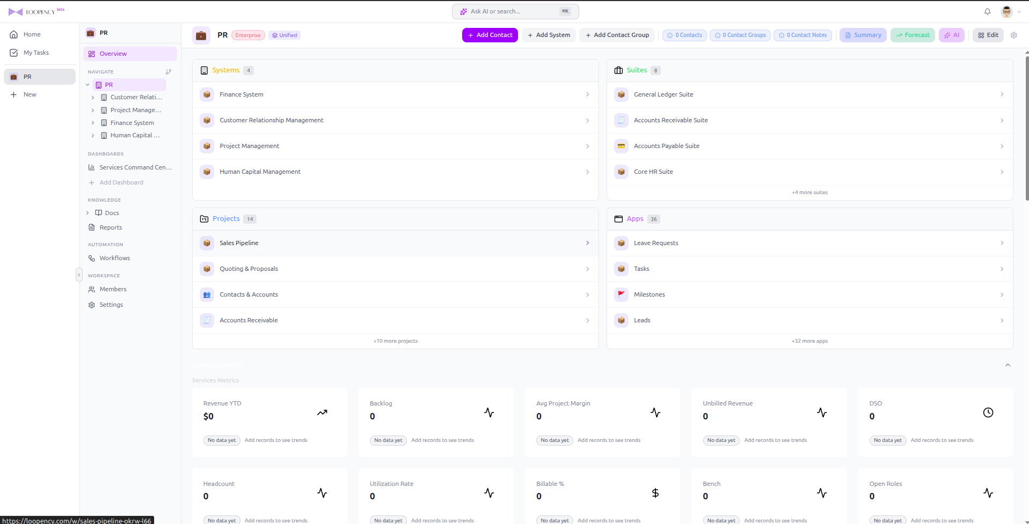
Task: Open workspace Settings
Action: click(111, 304)
